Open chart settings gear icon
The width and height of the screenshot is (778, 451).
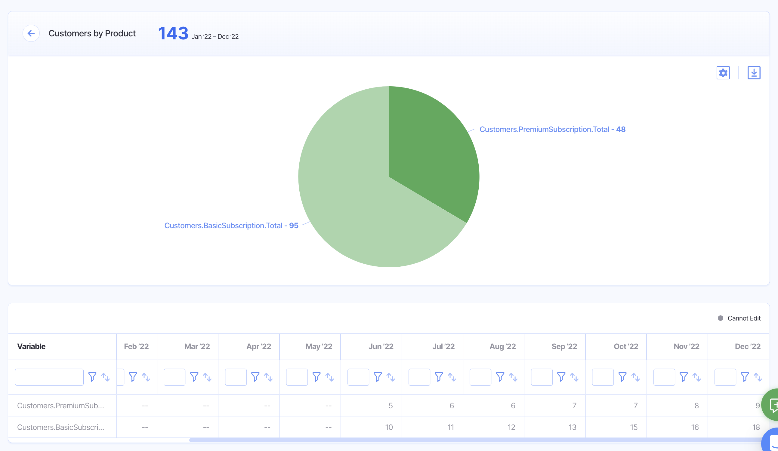(x=723, y=73)
